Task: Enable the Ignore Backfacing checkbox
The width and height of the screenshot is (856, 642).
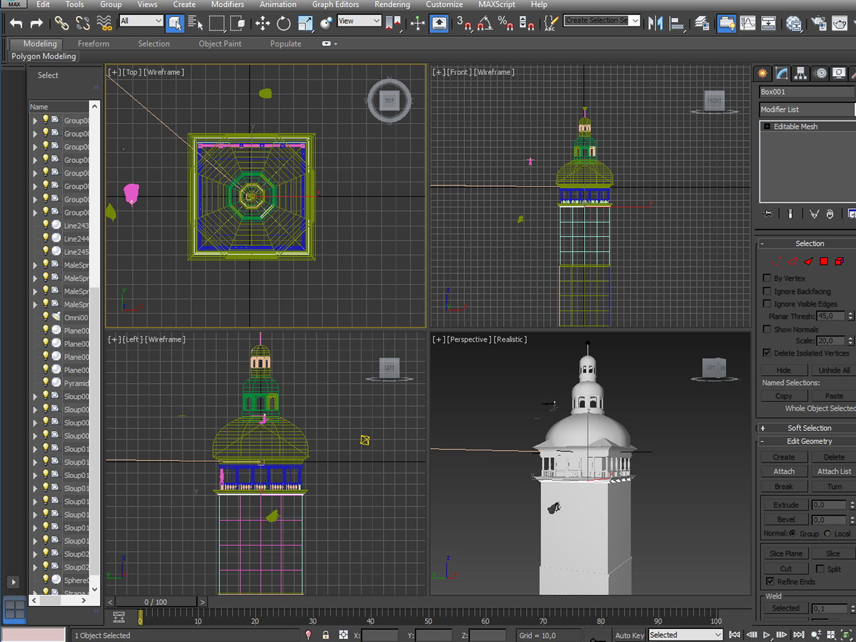Action: click(767, 291)
